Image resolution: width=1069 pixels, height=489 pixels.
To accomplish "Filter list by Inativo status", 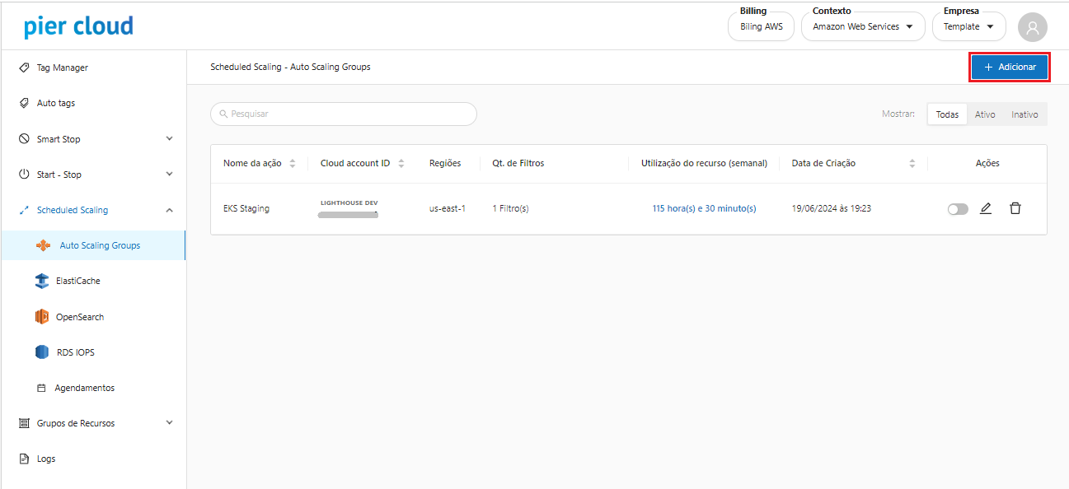I will 1024,114.
